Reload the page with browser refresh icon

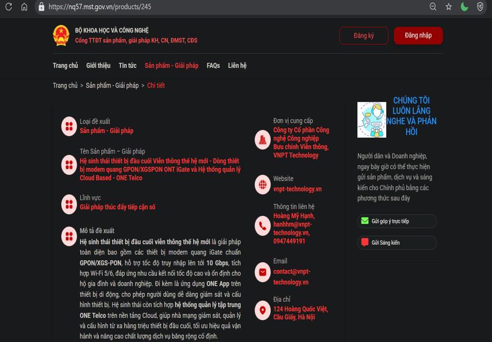(9, 6)
